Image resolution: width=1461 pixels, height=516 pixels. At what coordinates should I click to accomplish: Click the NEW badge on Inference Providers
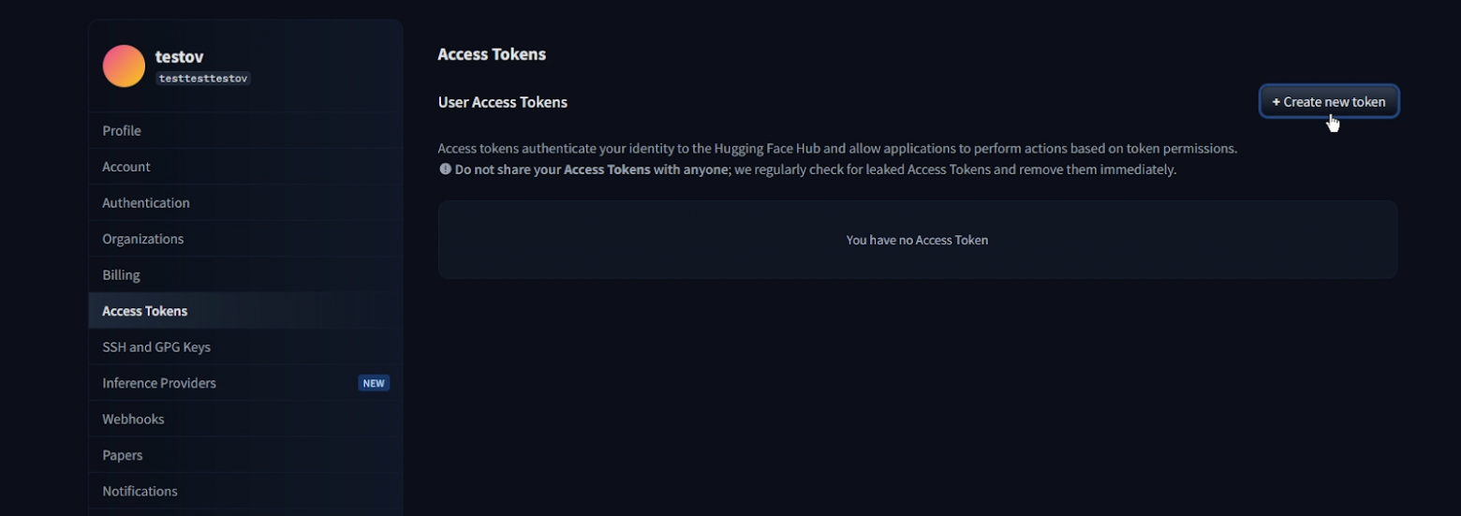pyautogui.click(x=374, y=383)
